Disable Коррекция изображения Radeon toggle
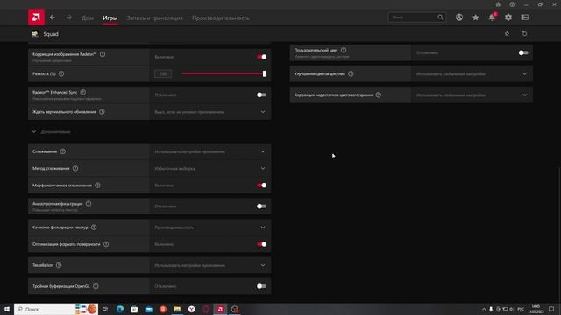 point(261,57)
